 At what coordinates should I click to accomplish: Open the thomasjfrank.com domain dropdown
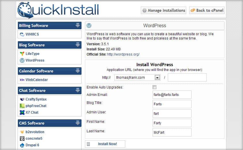pyautogui.click(x=157, y=78)
